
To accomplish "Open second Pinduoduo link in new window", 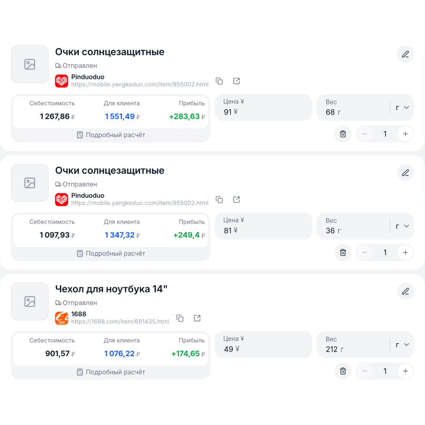I will 237,200.
